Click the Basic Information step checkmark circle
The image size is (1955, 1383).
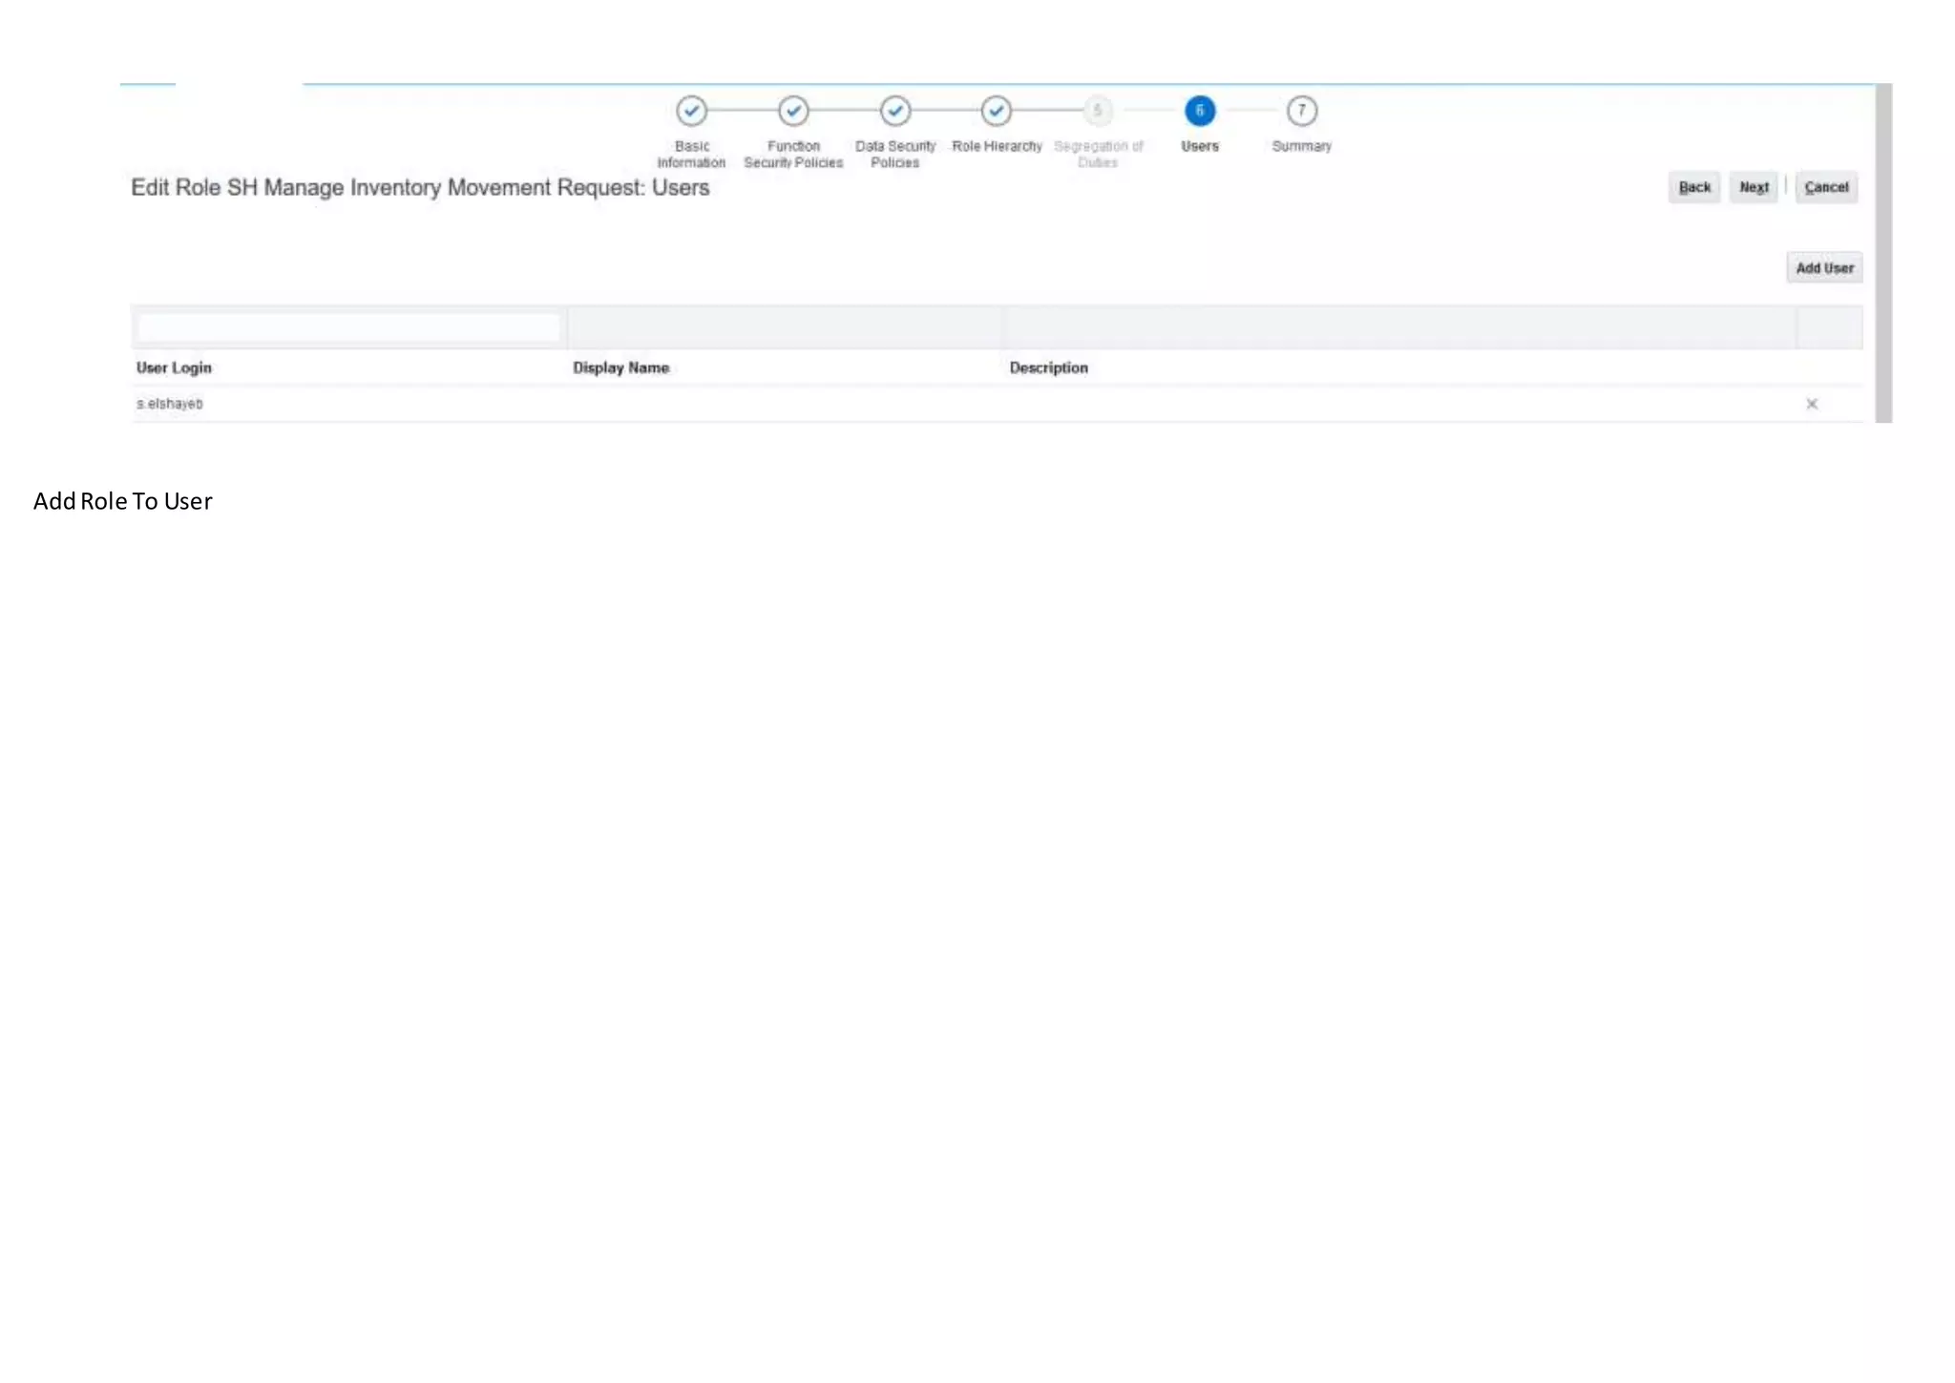691,111
